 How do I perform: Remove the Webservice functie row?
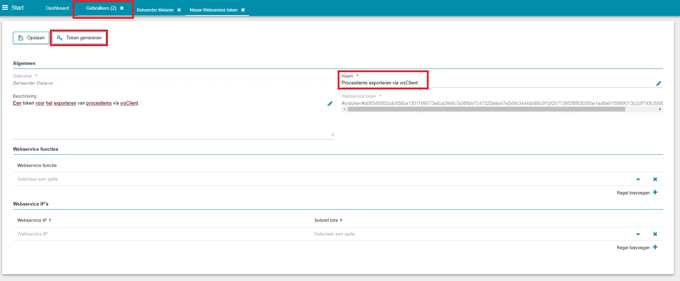click(x=655, y=179)
